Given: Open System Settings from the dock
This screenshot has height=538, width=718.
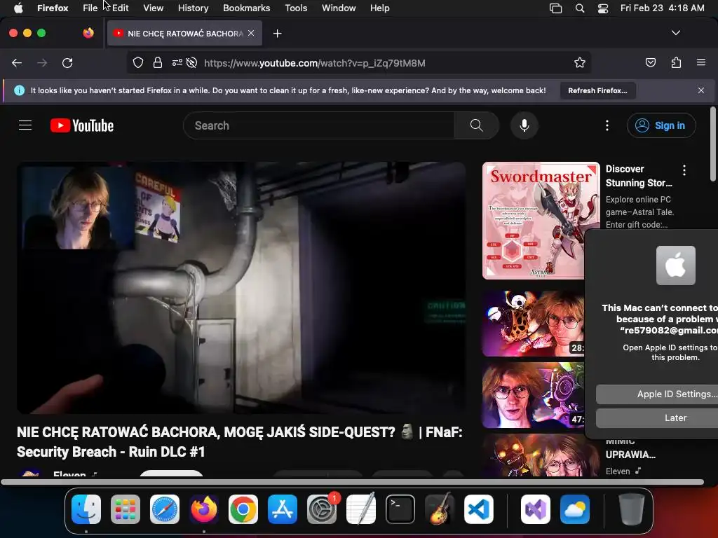Looking at the screenshot, I should pyautogui.click(x=322, y=509).
